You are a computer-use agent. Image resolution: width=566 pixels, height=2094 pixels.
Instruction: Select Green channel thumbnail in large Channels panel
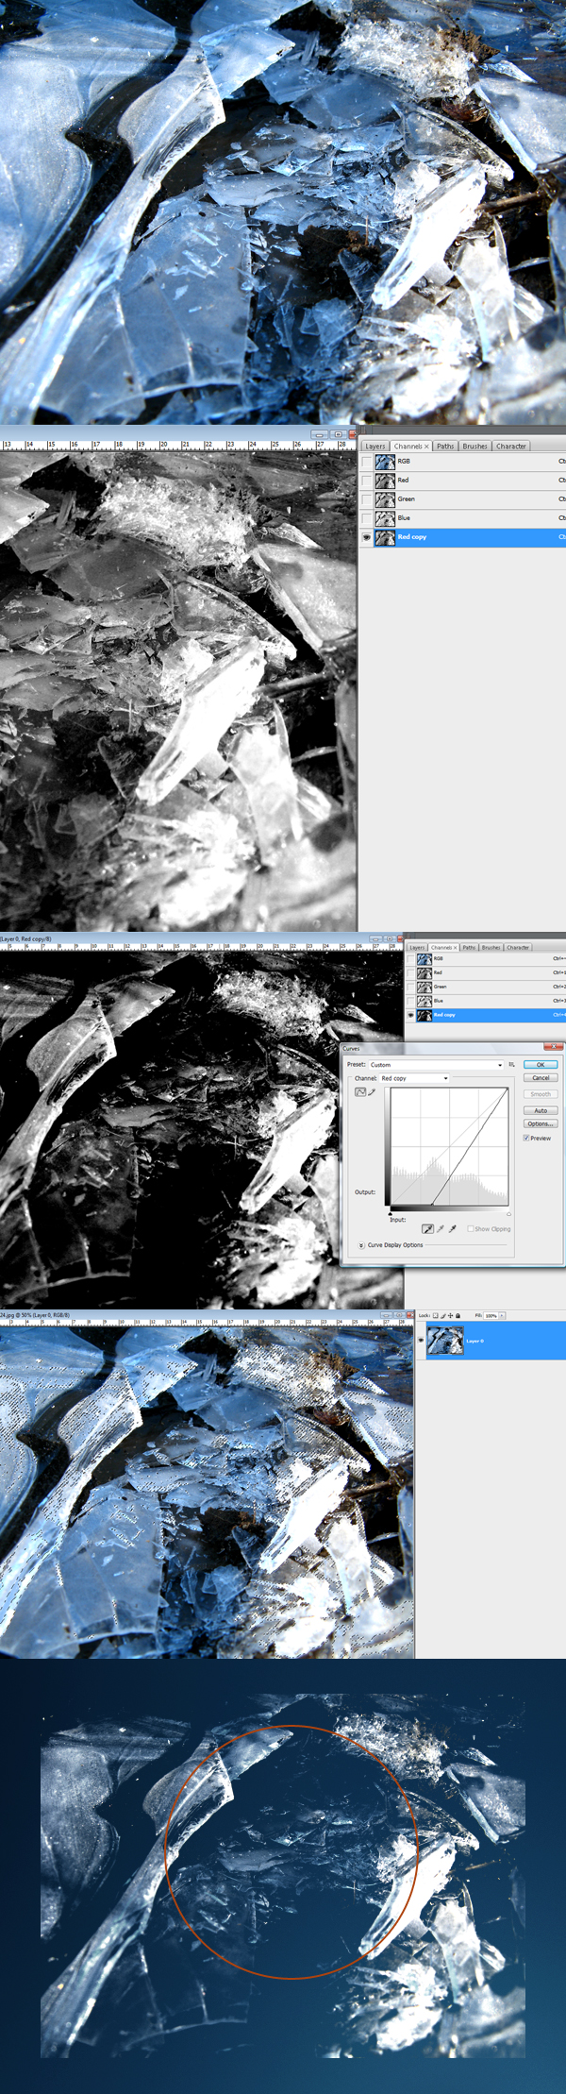[x=385, y=499]
